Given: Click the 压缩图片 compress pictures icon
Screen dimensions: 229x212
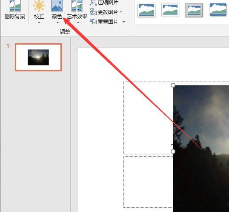Looking at the screenshot, I should point(93,3).
